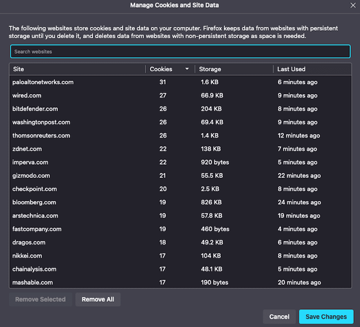
Task: Select the paloaltonetworks.com row
Action: 43,82
